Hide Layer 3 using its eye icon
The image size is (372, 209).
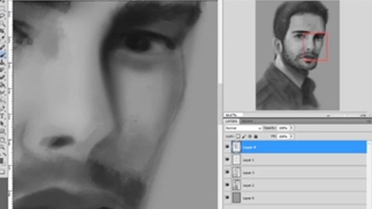(227, 172)
